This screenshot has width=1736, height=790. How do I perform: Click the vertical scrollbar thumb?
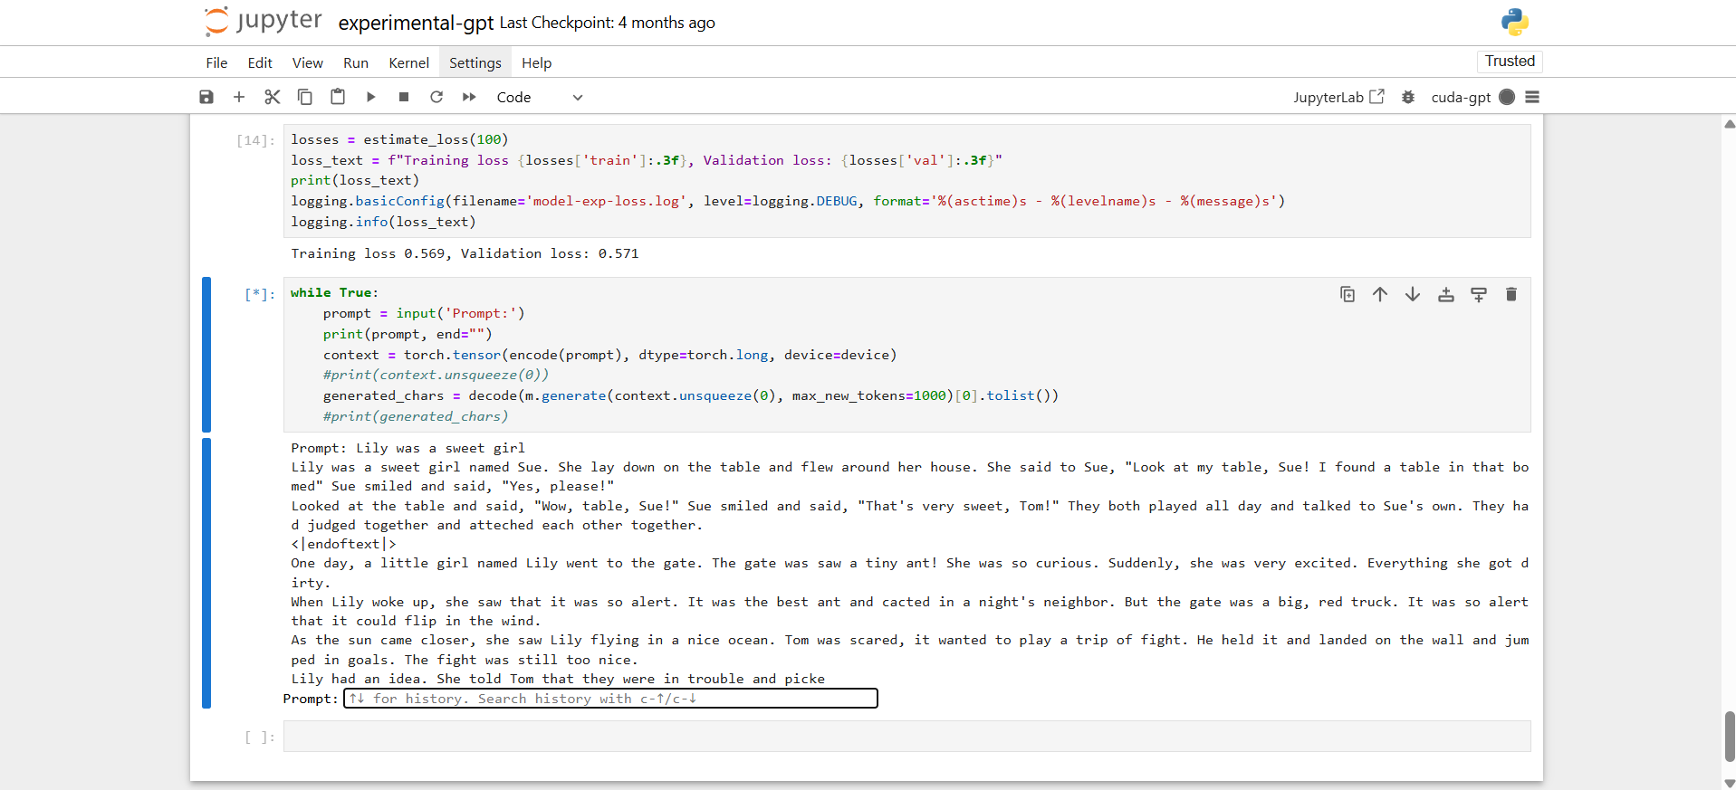coord(1729,737)
